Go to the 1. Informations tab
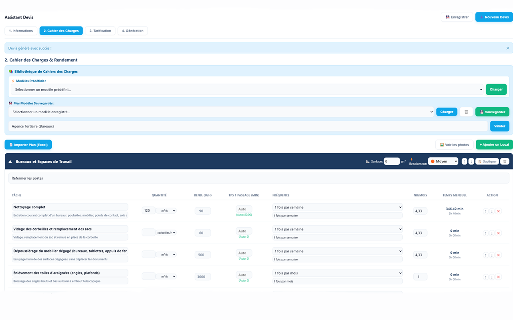Viewport: 513px width, 320px height. tap(21, 31)
